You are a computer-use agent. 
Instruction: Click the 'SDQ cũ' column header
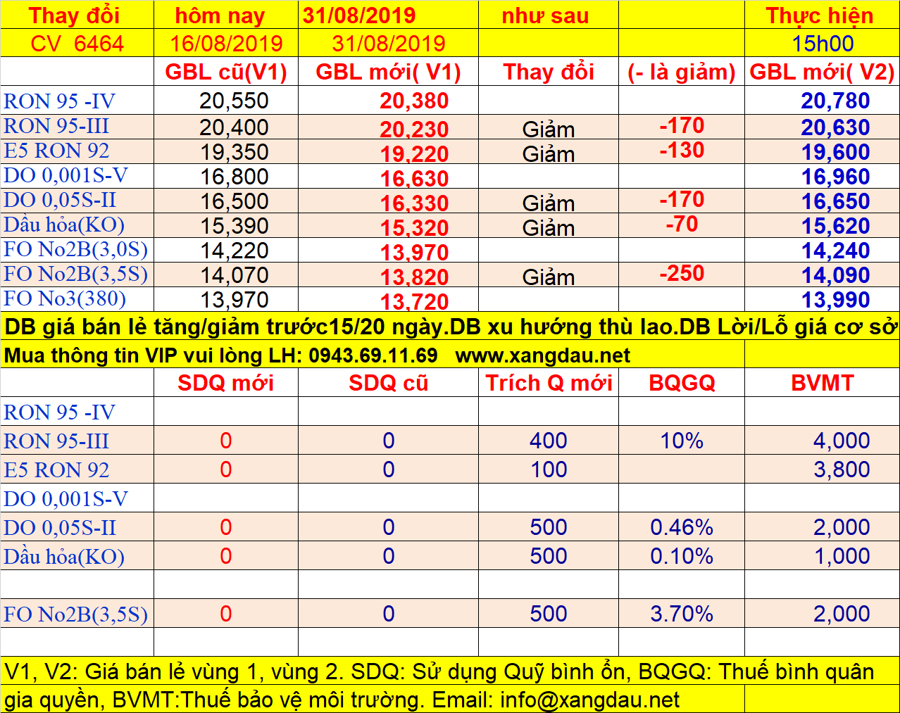[388, 383]
